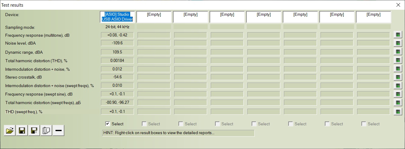Viewport: 405px width, 149px height.
Task: Click the HINT message field
Action: [178, 133]
